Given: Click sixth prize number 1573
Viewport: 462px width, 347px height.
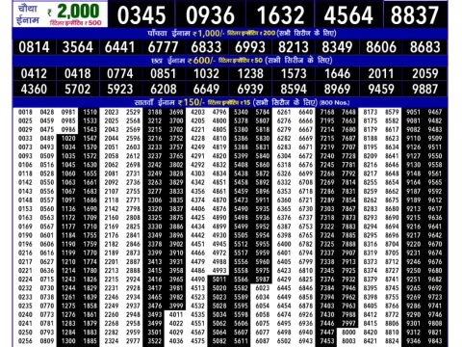Looking at the screenshot, I should (294, 73).
